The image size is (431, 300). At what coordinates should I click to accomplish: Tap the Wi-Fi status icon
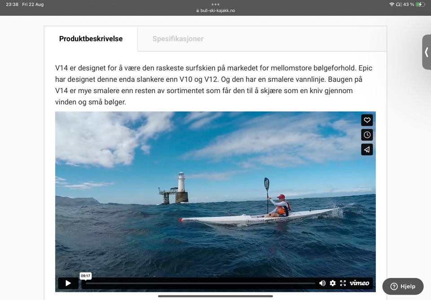coord(391,4)
